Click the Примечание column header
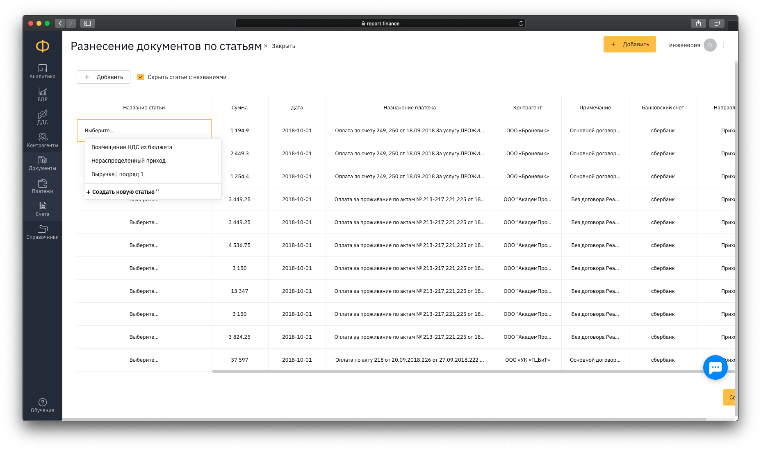 click(595, 108)
